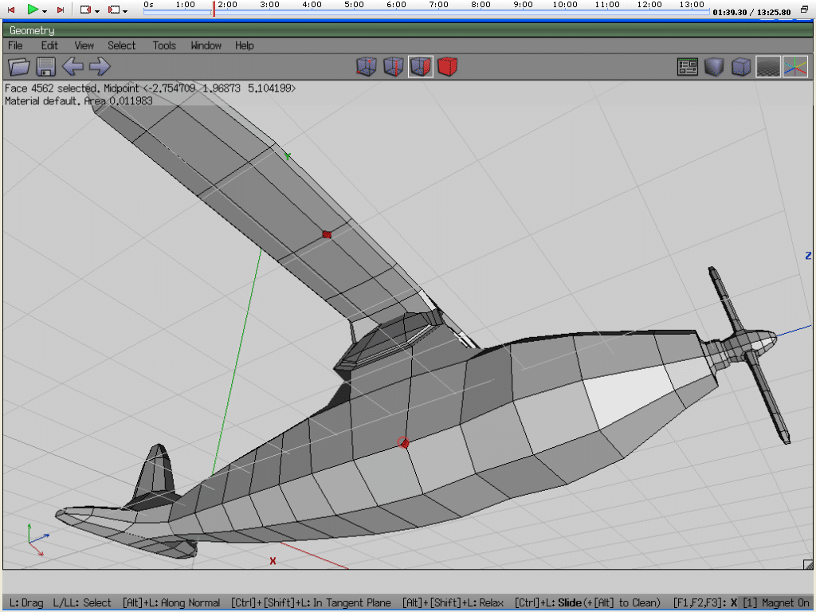Open the Select menu

click(122, 45)
